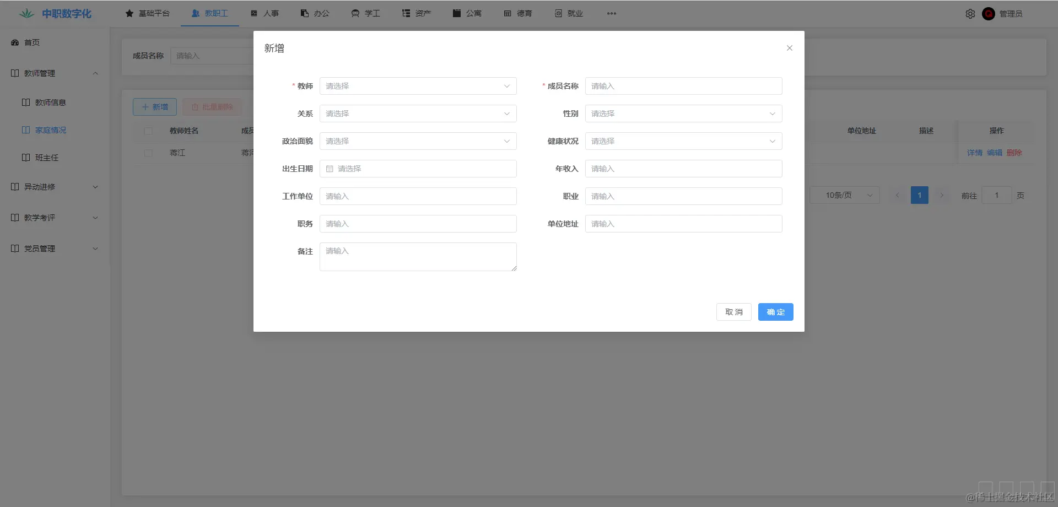Click the 成员名称 search input behind dialog
1058x507 pixels.
(x=212, y=56)
